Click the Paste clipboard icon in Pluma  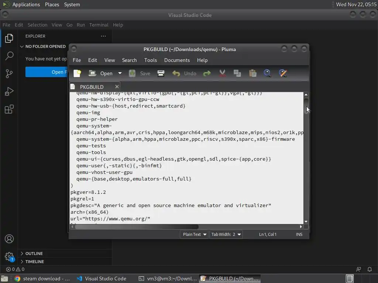point(252,73)
